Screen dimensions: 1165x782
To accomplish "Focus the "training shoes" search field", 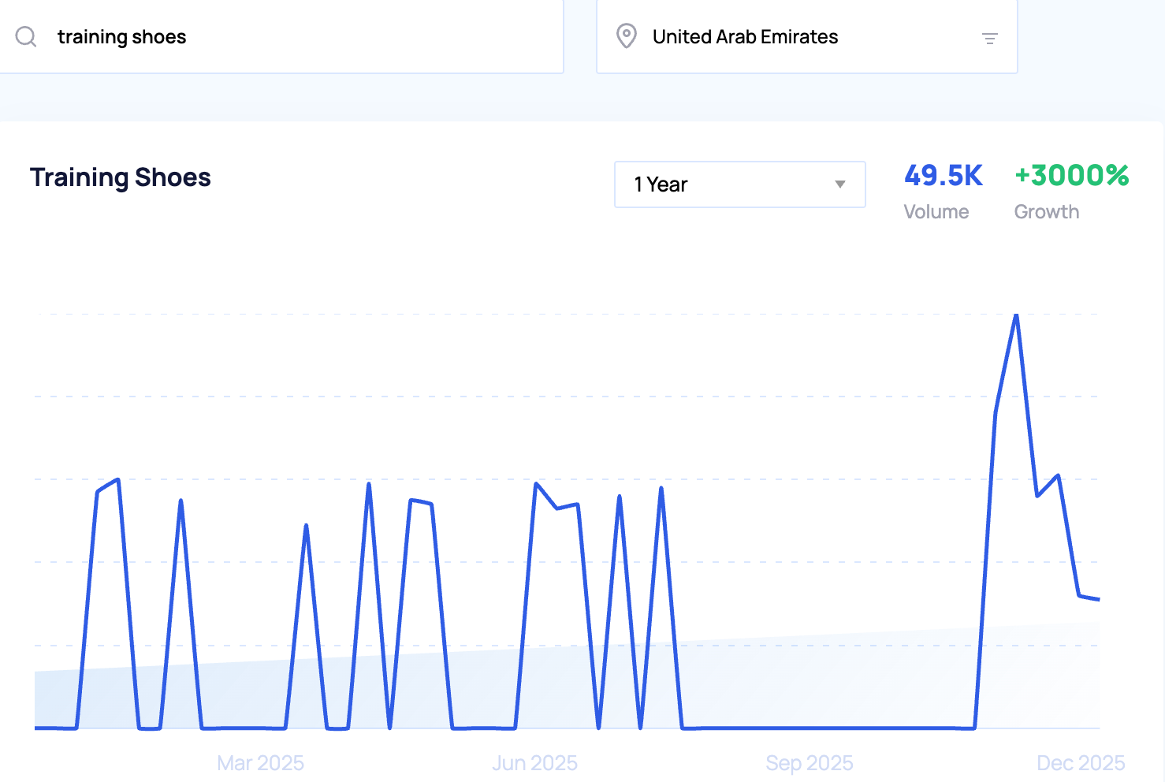I will point(300,37).
